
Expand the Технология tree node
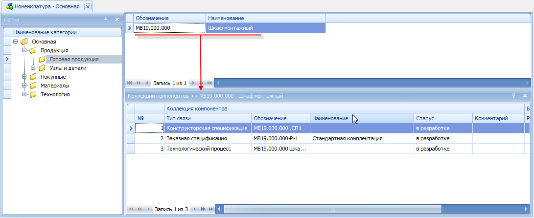(24, 94)
